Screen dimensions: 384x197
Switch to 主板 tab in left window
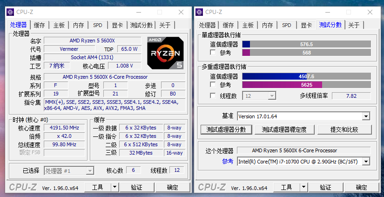pyautogui.click(x=59, y=25)
